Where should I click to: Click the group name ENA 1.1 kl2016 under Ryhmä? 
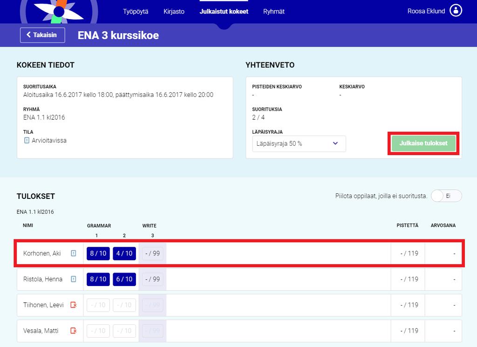[x=44, y=117]
